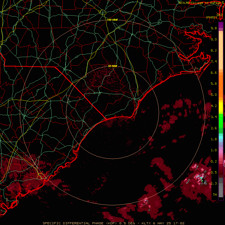Pick the purple segment of the color bar
Screen dimensions: 225x225
point(221,25)
